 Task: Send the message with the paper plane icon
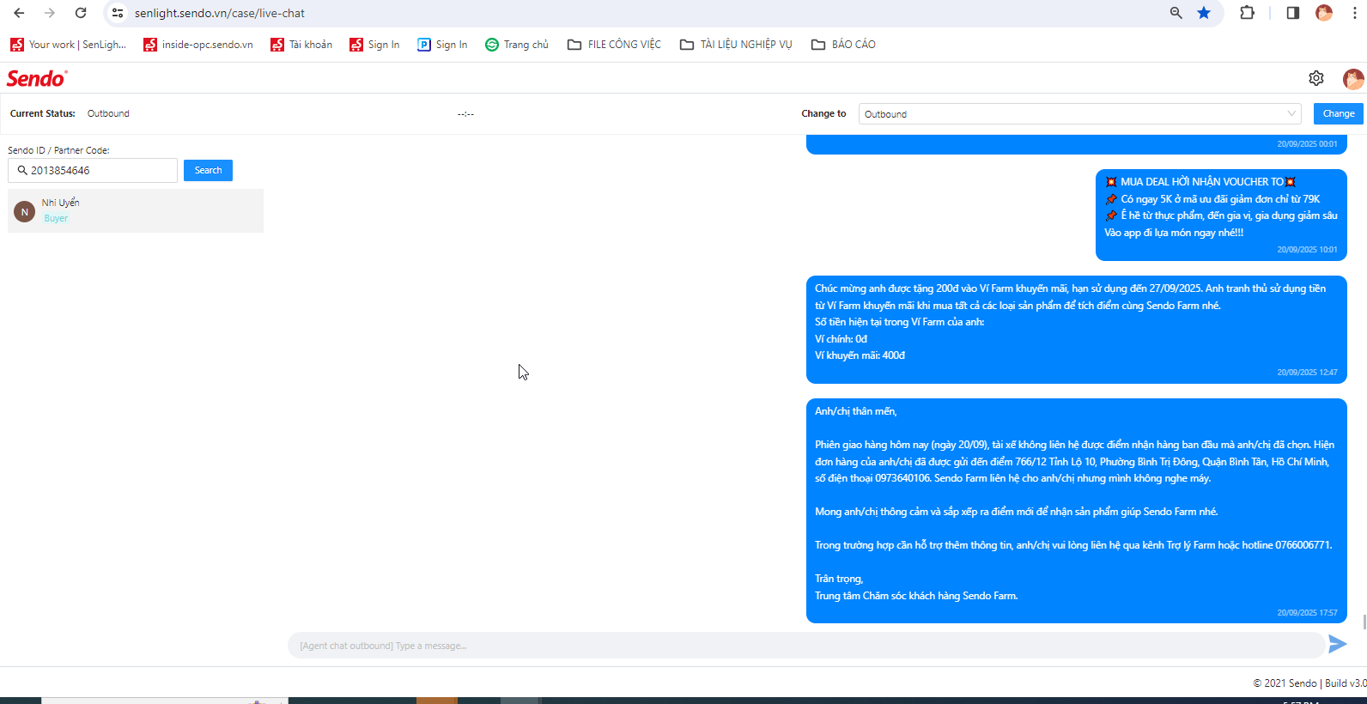pos(1337,644)
